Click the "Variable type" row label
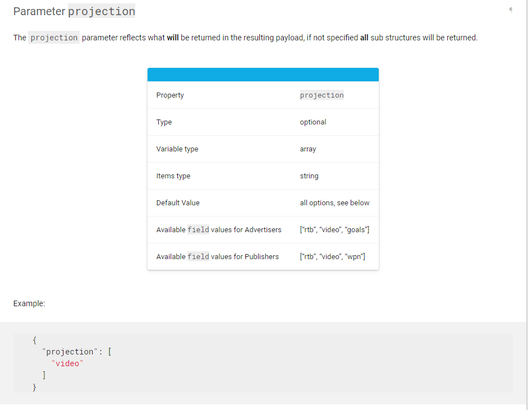The image size is (528, 410). (177, 149)
